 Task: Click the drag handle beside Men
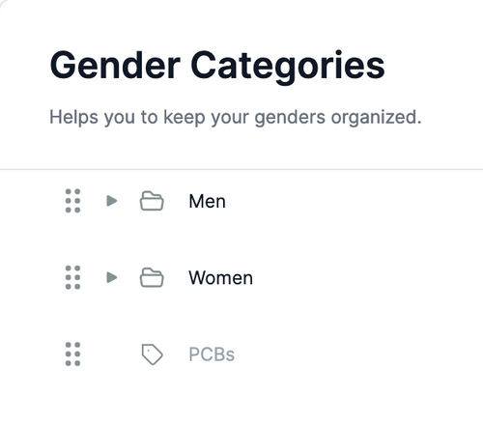coord(72,201)
